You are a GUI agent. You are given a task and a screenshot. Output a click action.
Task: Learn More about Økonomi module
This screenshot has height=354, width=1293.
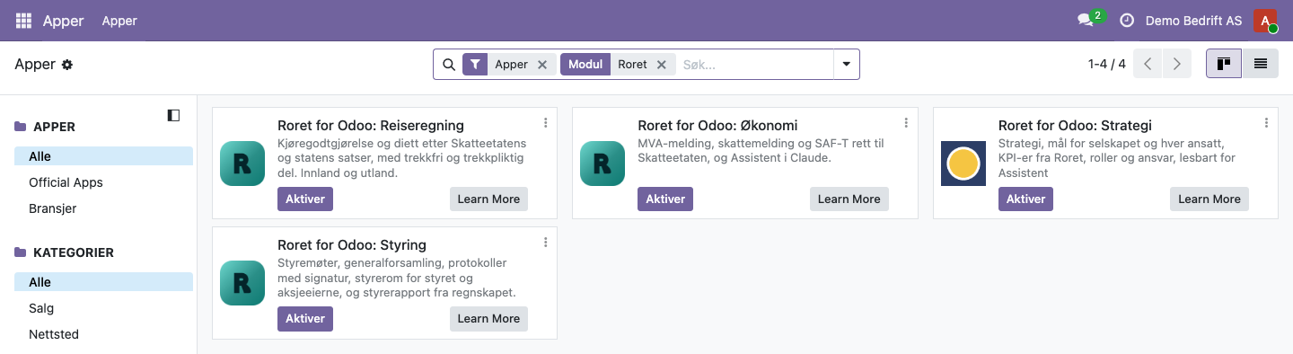tap(849, 199)
